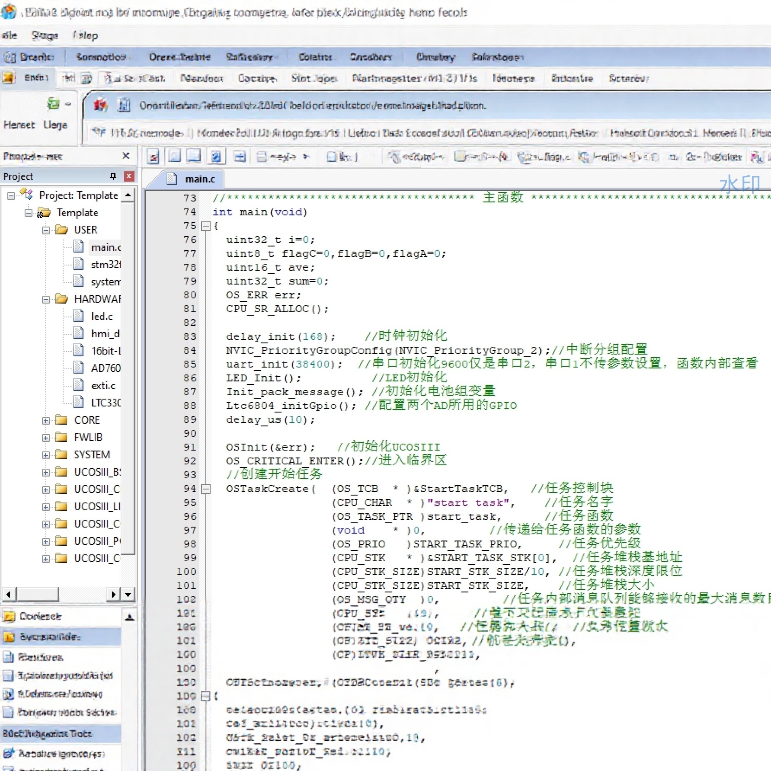This screenshot has width=771, height=771.
Task: Click the leftmost red icon in the editor toolbar
Action: [x=153, y=157]
